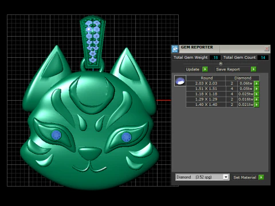
Task: Select the 1.29 X 1.29 size cell
Action: click(x=206, y=100)
